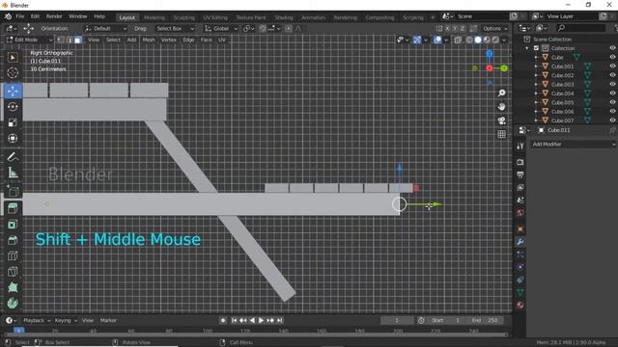Open the Modifier properties wrench tab

pyautogui.click(x=520, y=242)
